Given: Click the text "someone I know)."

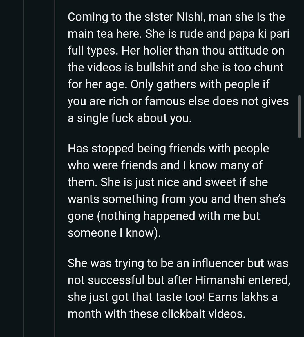Looking at the screenshot, I should (114, 233).
